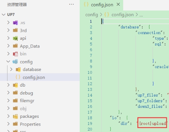This screenshot has height=132, width=169.
Task: Collapse the config folder chevron
Action: (8, 62)
